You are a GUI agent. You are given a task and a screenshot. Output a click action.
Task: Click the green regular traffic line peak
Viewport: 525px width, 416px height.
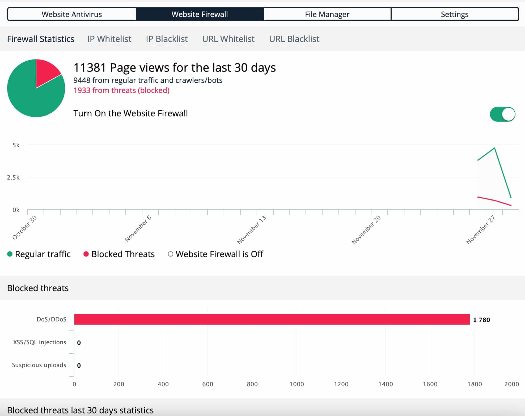pyautogui.click(x=494, y=148)
